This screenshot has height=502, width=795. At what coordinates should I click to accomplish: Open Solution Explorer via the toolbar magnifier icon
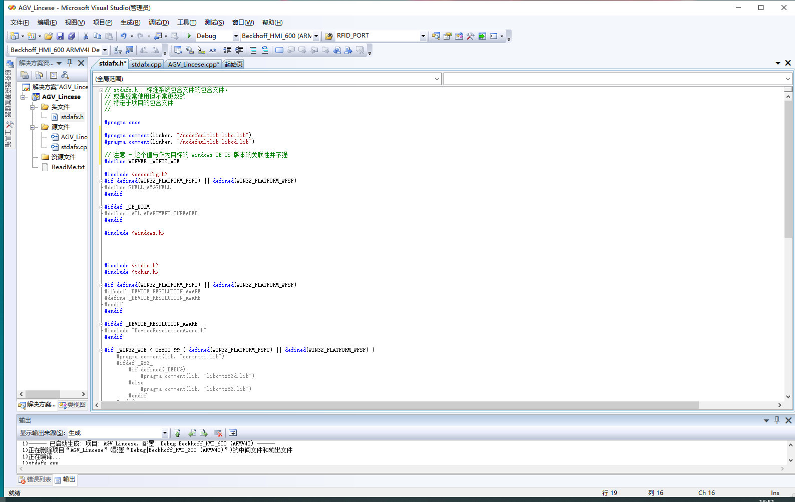pyautogui.click(x=436, y=36)
